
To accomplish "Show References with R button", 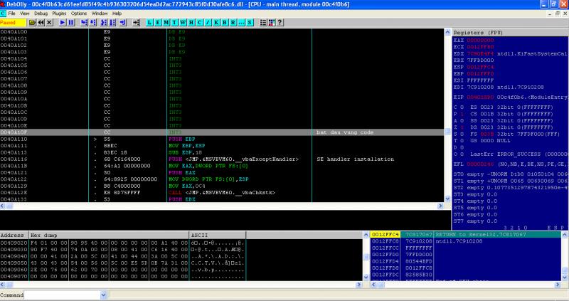I will [233, 23].
